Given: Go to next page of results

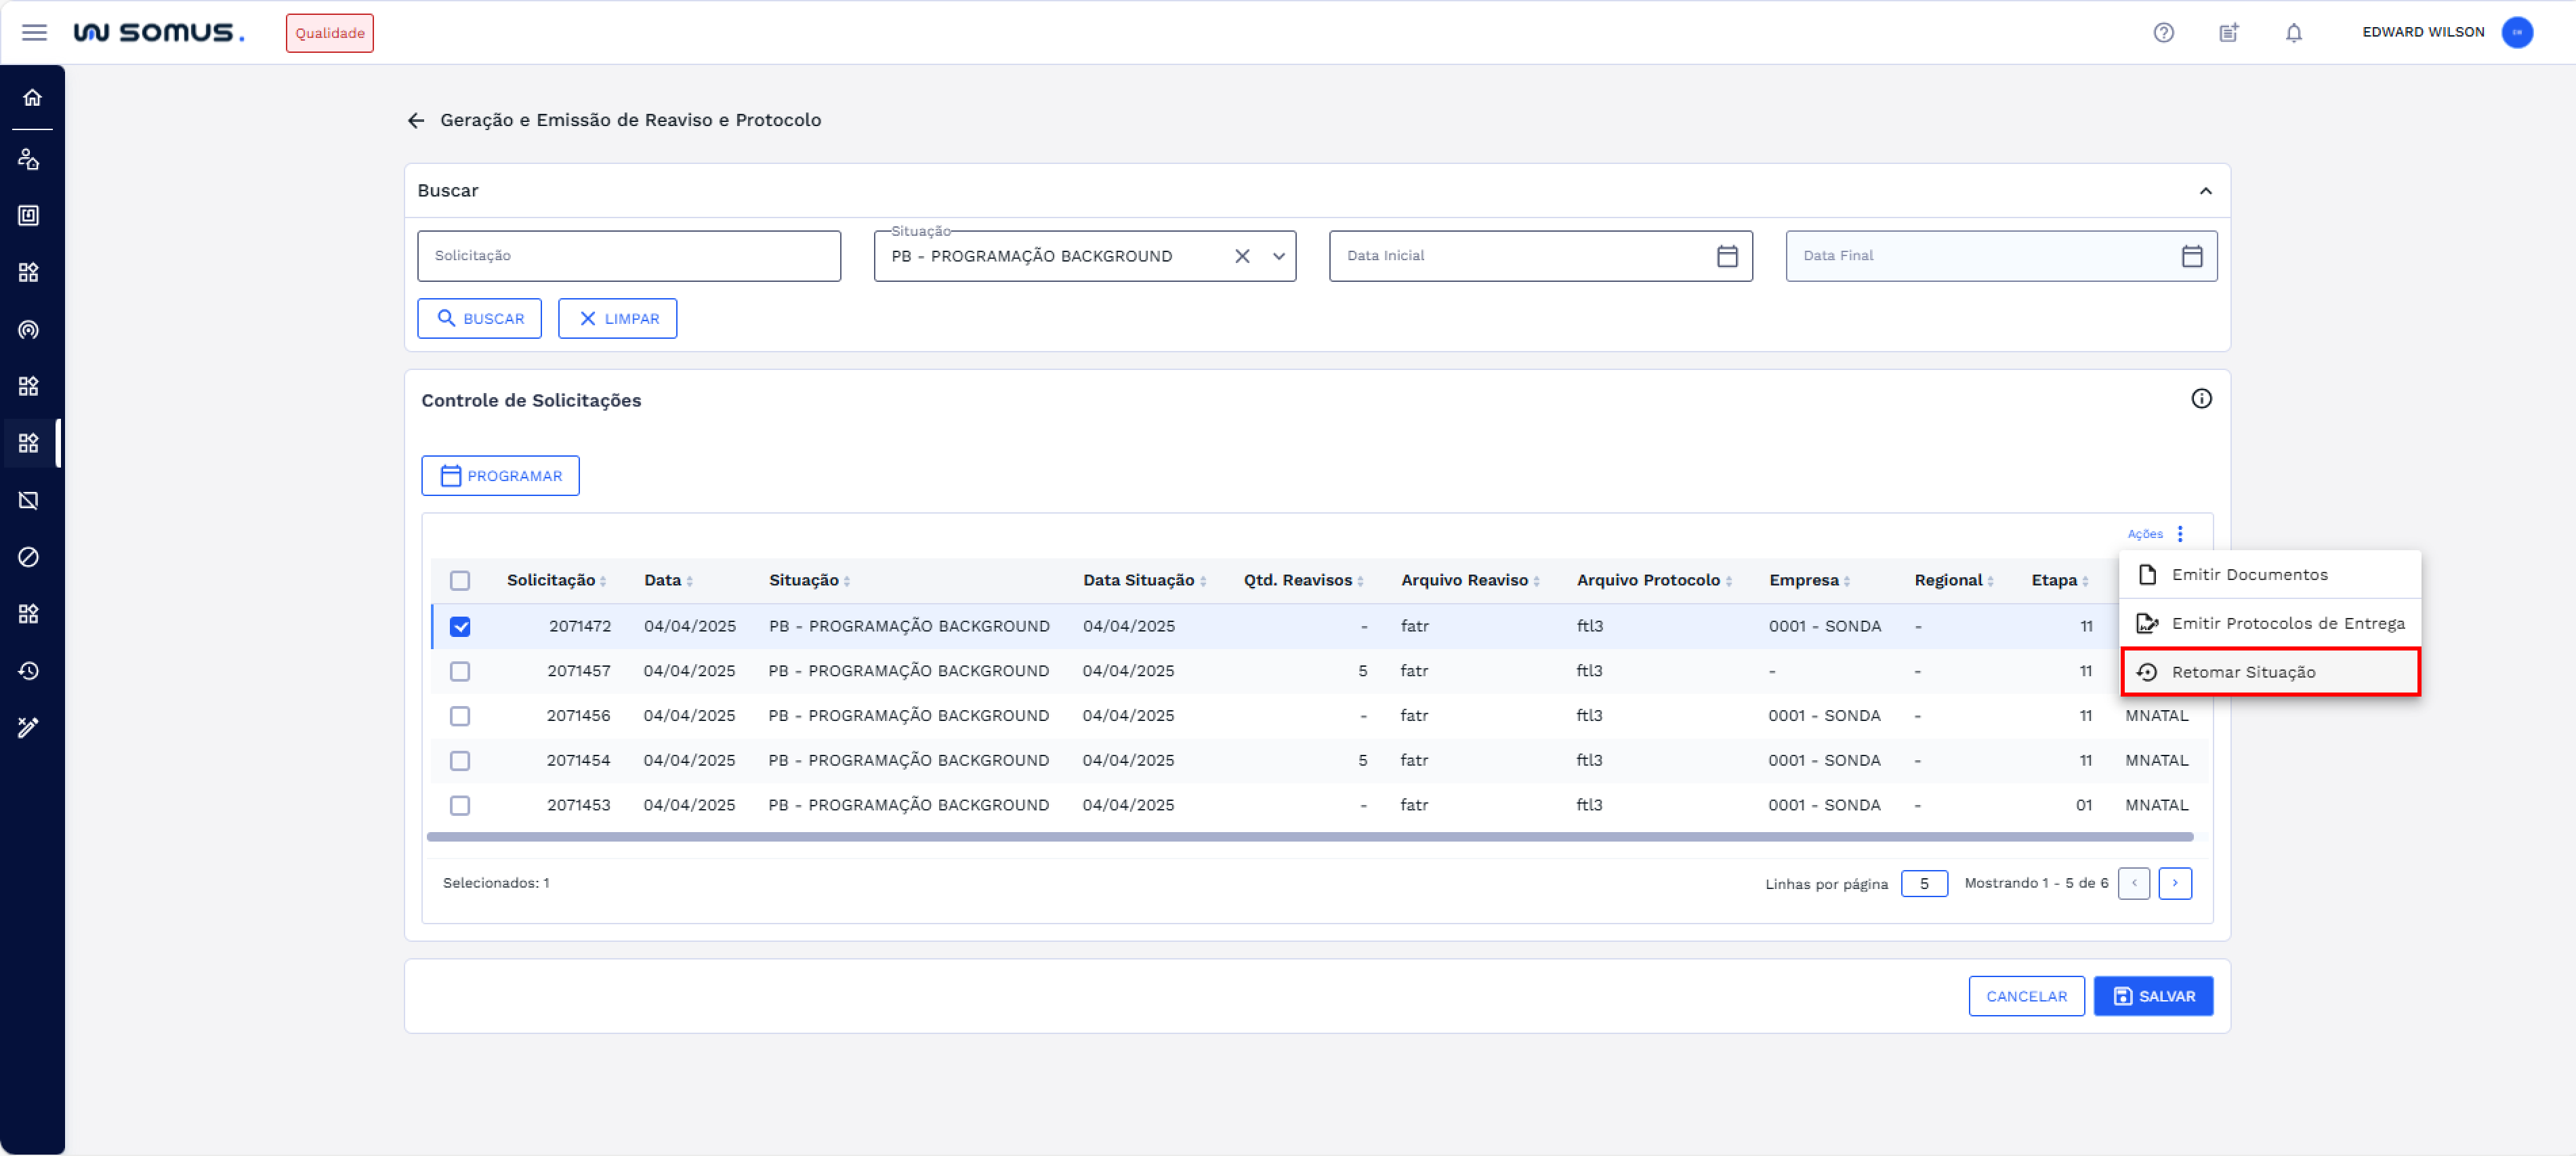Looking at the screenshot, I should click(x=2174, y=883).
